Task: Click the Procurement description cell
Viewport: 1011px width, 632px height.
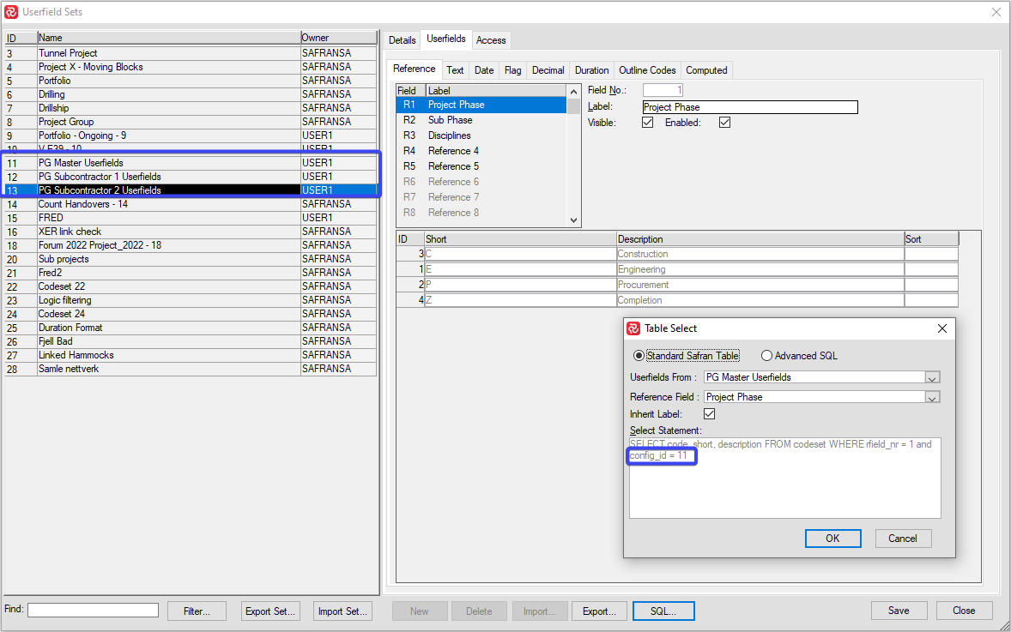Action: click(x=760, y=286)
